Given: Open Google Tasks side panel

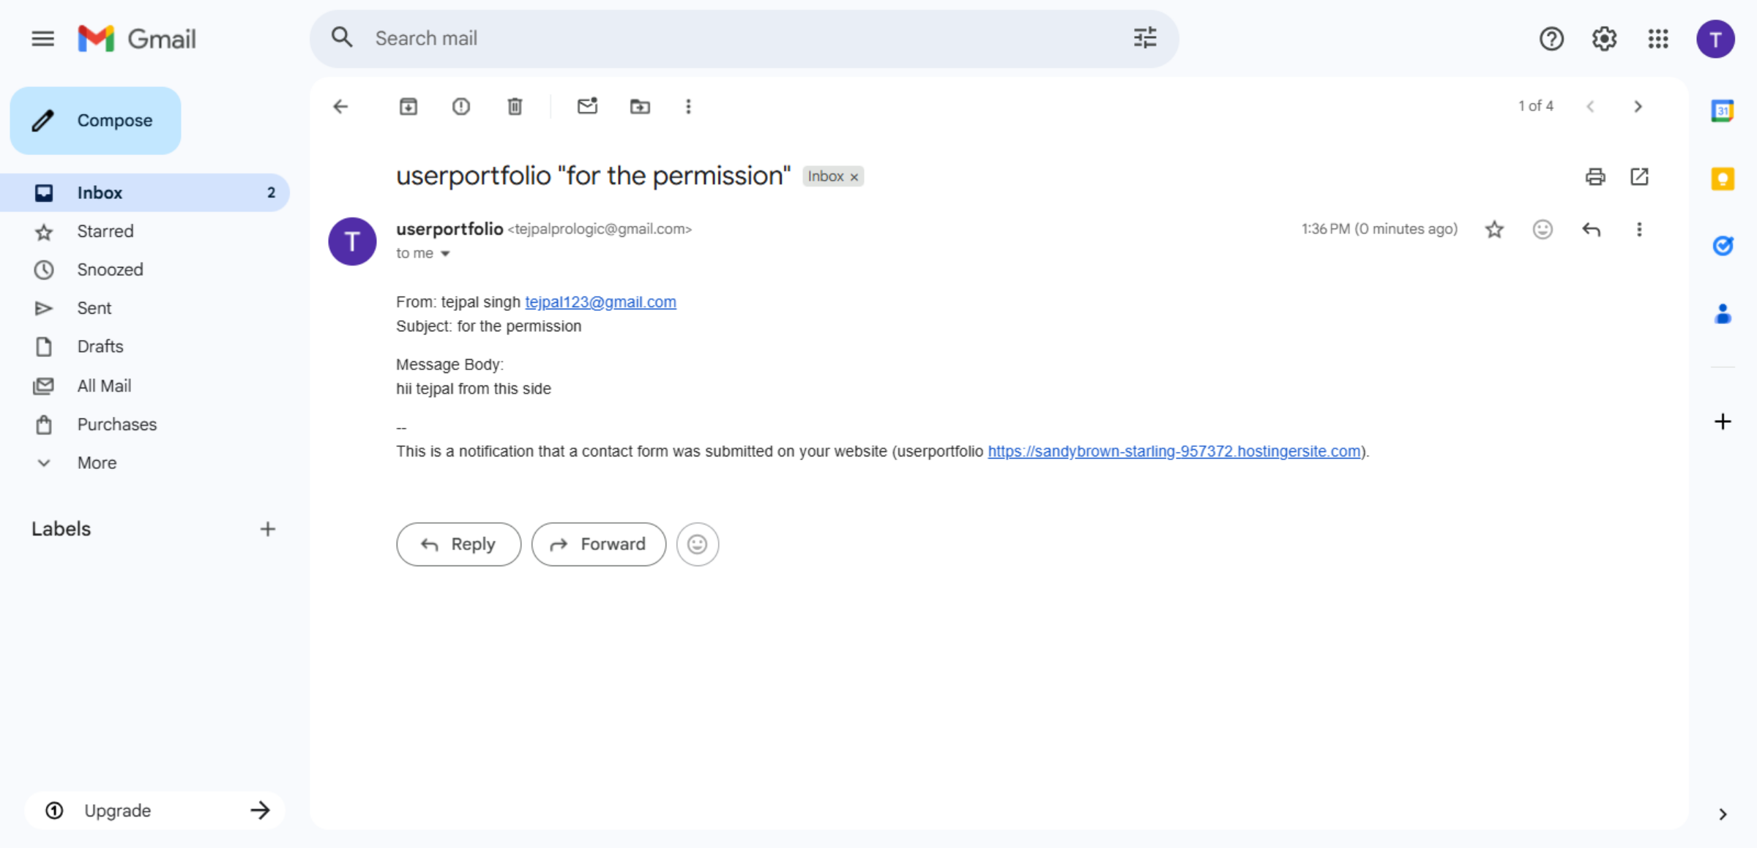Looking at the screenshot, I should point(1723,246).
